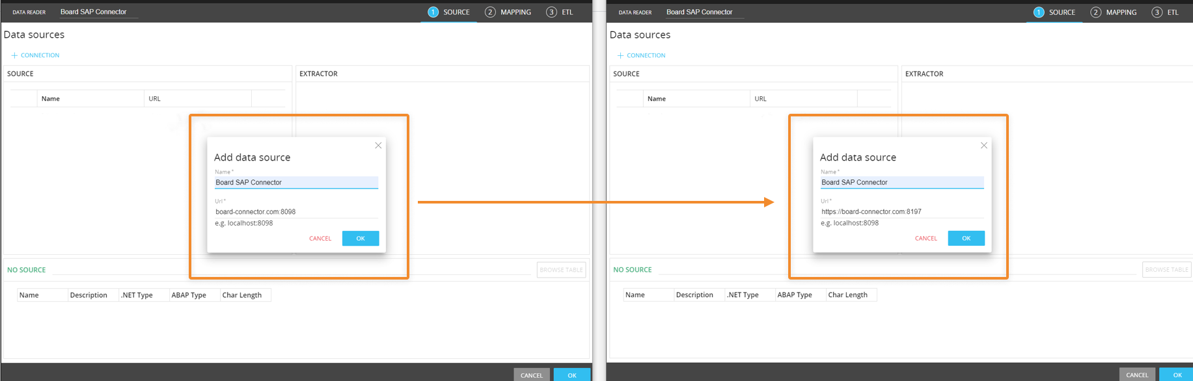
Task: Switch to MAPPING step in left window
Action: (508, 12)
